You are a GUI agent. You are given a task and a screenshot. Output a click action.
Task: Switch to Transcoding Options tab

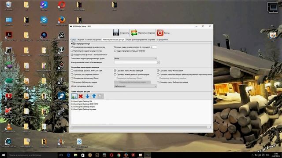136,39
